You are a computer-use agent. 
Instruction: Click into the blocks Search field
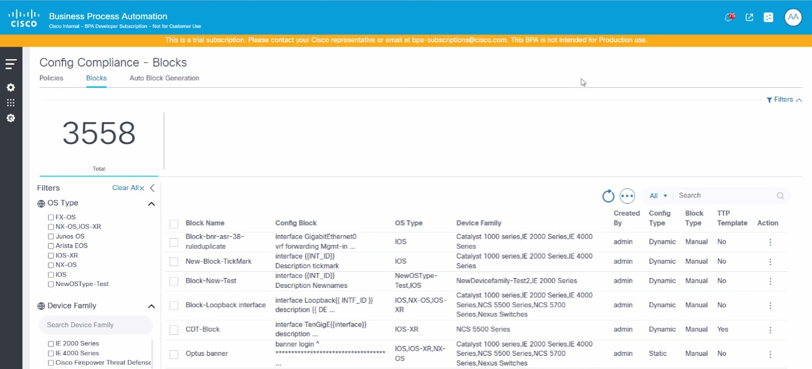pyautogui.click(x=725, y=196)
